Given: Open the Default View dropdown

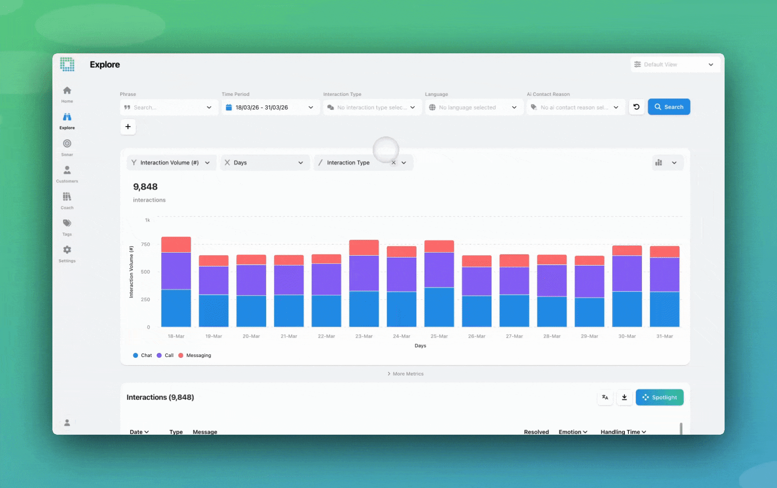Looking at the screenshot, I should click(x=674, y=65).
